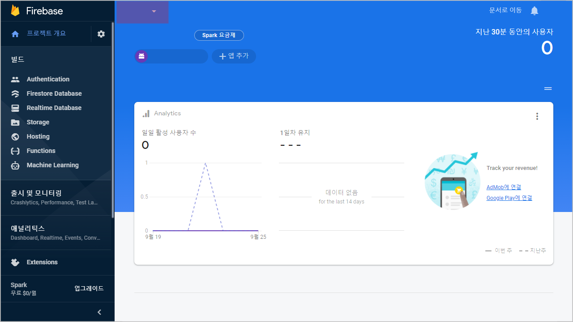Screen dimensions: 573x322
Task: Open notifications bell icon
Action: (535, 11)
